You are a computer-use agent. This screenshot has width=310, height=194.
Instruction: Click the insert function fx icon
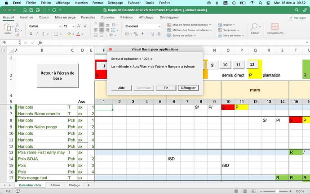click(40, 43)
